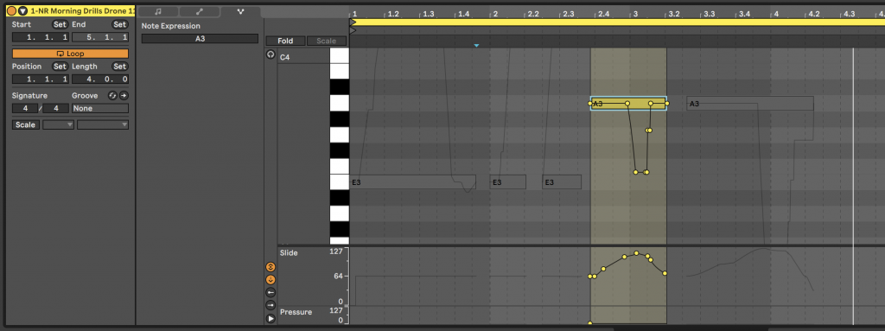The height and width of the screenshot is (331, 885).
Task: Click bar 3 in the time ruler
Action: point(635,14)
